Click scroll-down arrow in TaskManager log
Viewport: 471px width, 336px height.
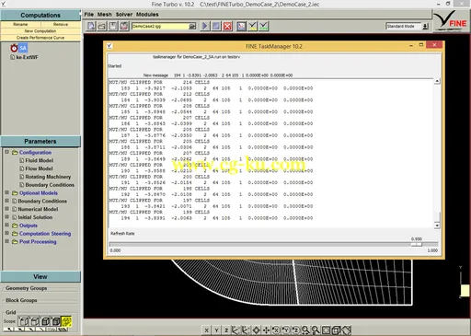437,226
